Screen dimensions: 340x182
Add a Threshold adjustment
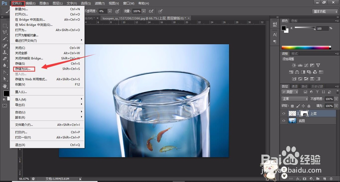(x=306, y=79)
